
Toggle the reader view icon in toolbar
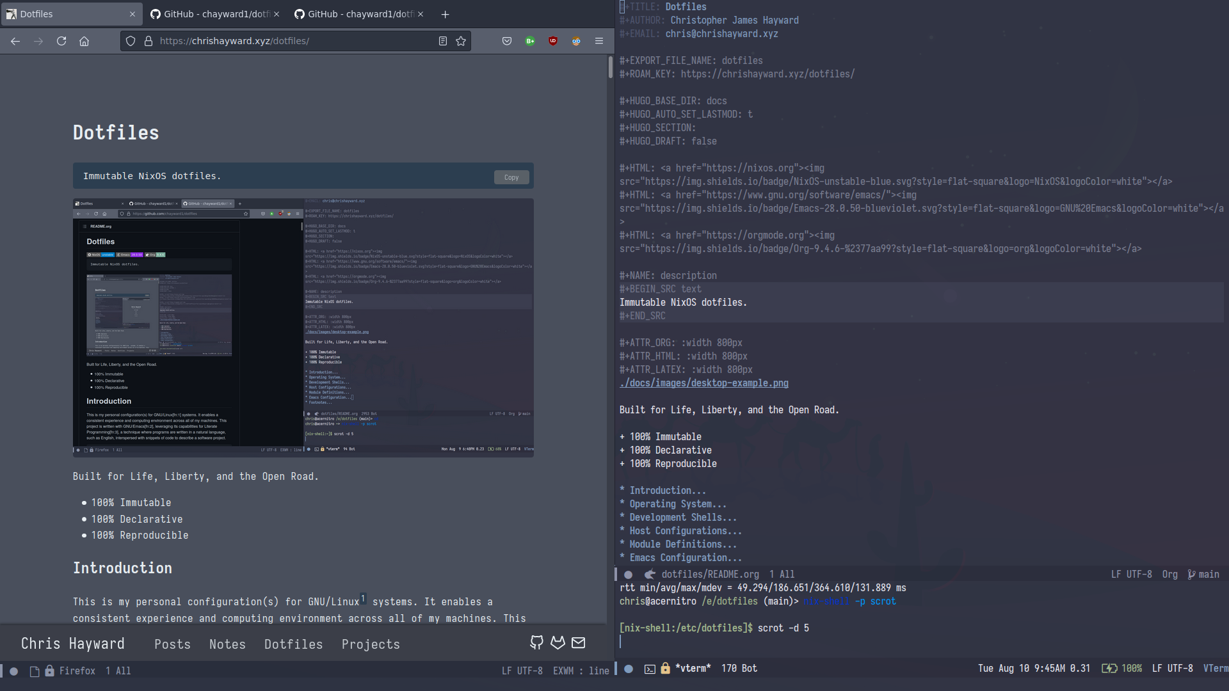pos(442,40)
